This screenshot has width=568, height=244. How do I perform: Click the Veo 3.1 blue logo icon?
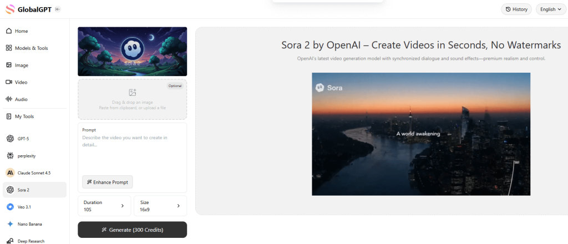click(10, 207)
